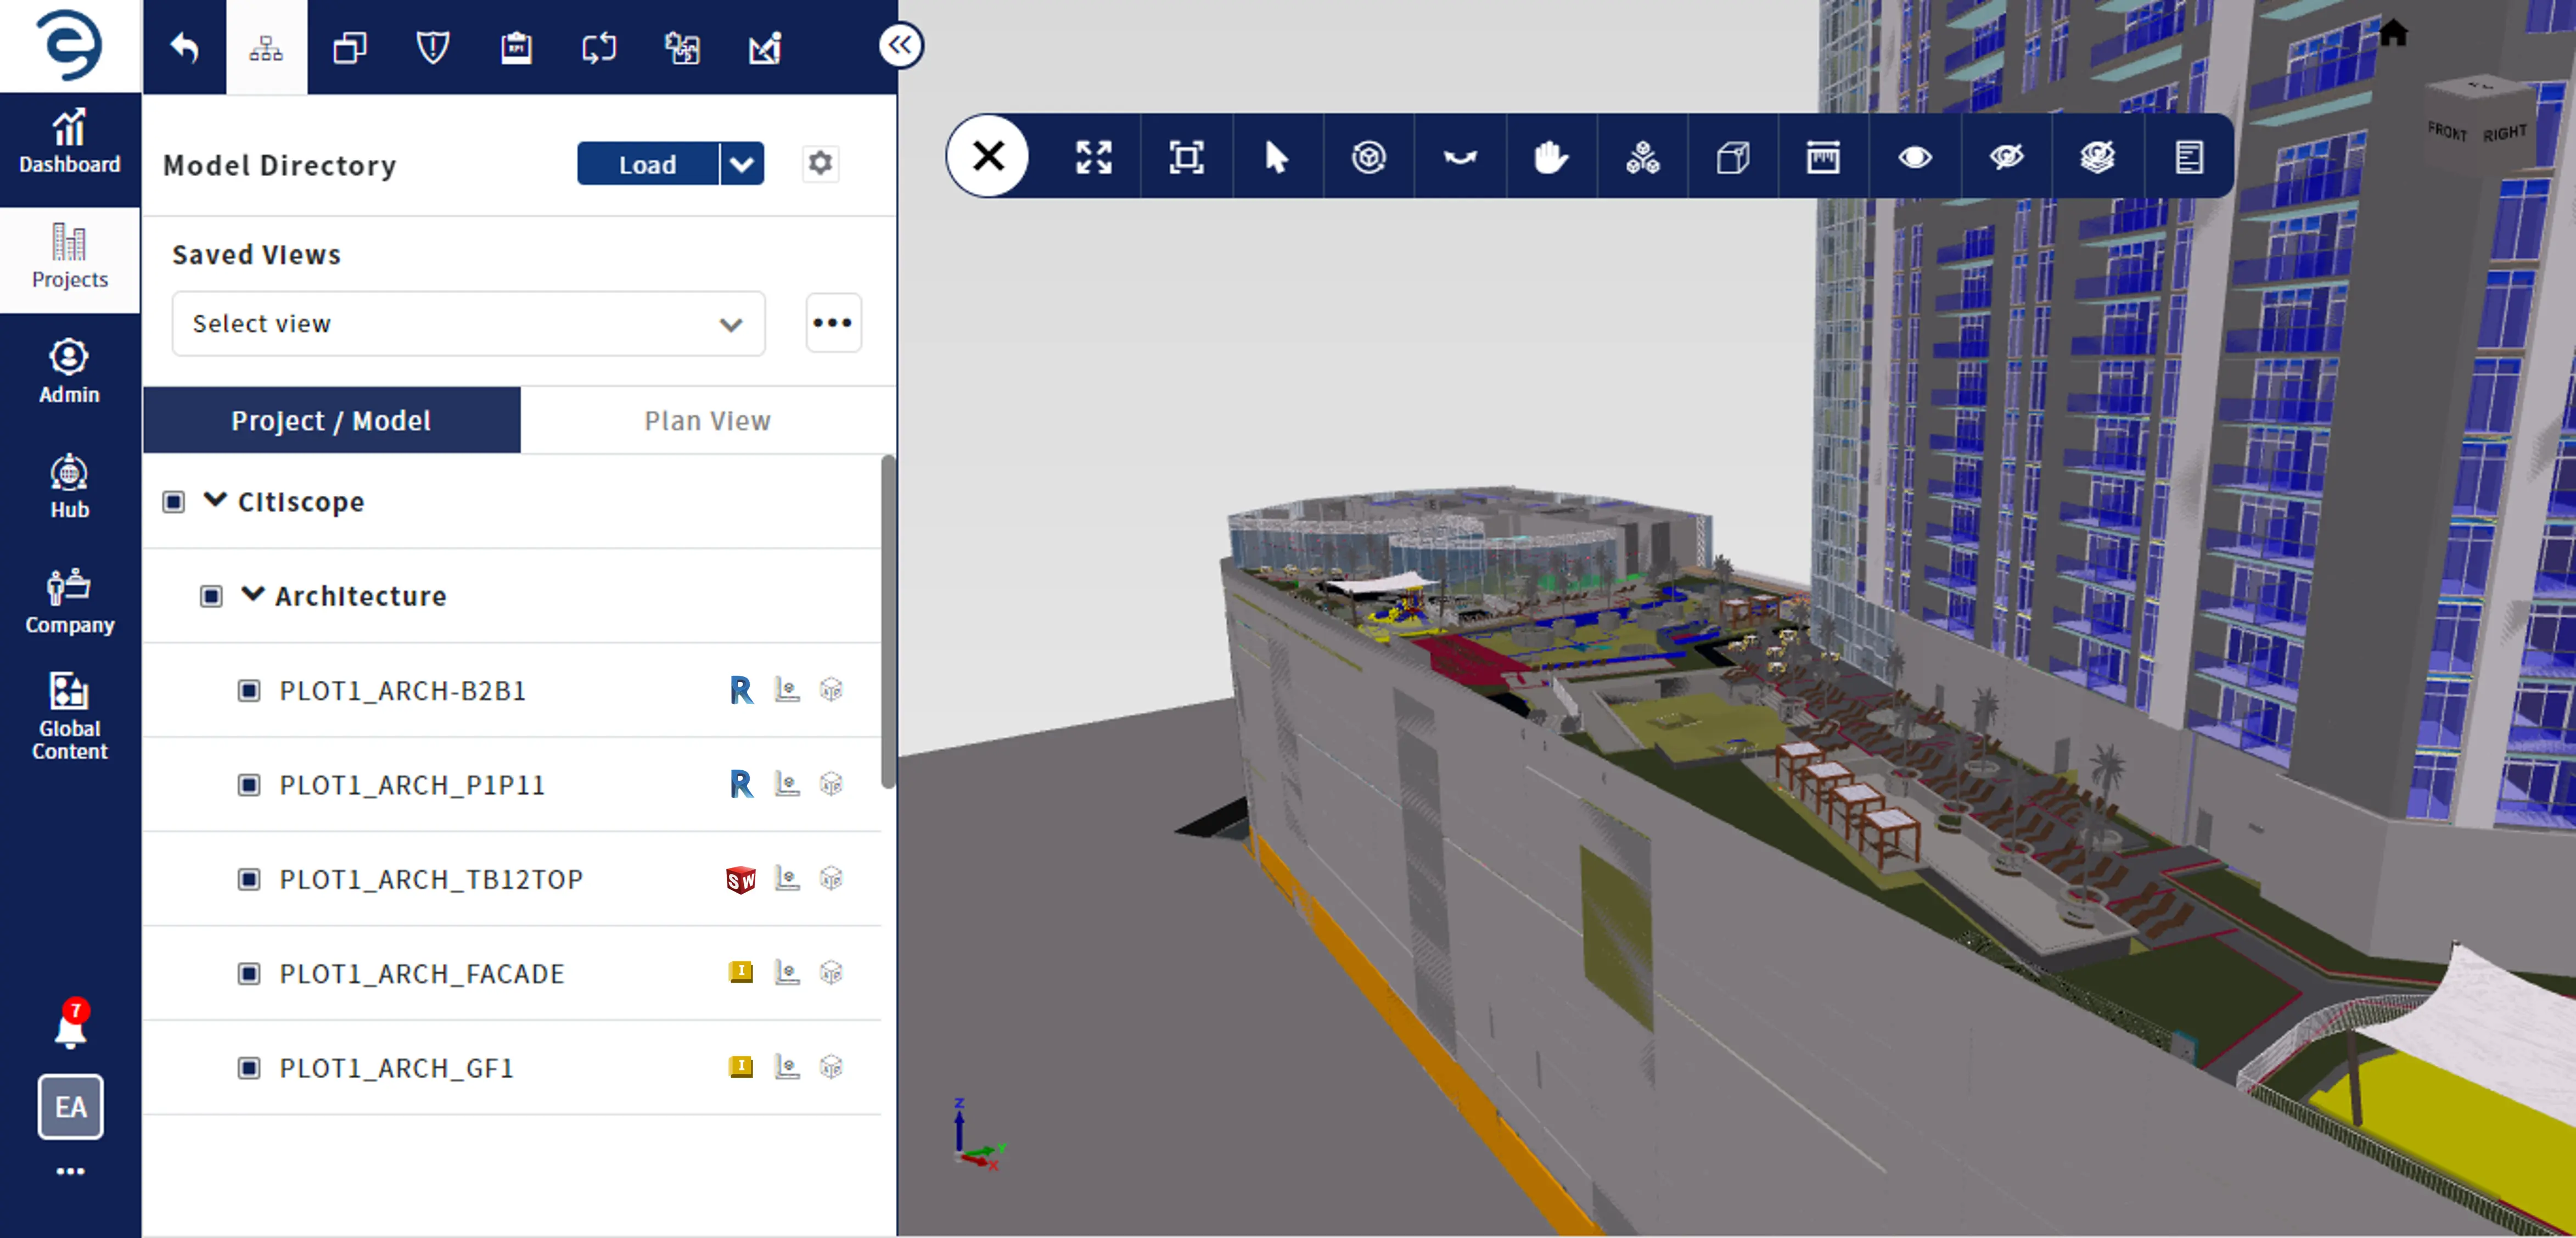Open the puzzle clash icon in top bar
The image size is (2576, 1238).
coord(682,47)
